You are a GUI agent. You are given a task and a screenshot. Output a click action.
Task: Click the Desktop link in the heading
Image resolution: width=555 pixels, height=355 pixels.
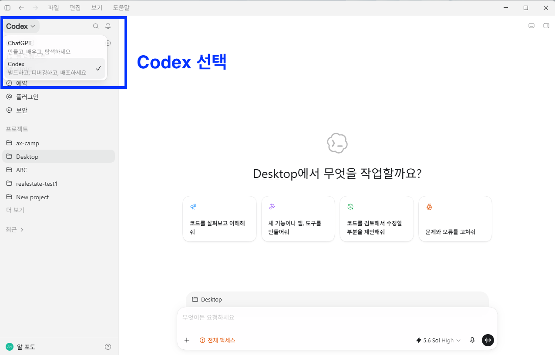(x=275, y=174)
